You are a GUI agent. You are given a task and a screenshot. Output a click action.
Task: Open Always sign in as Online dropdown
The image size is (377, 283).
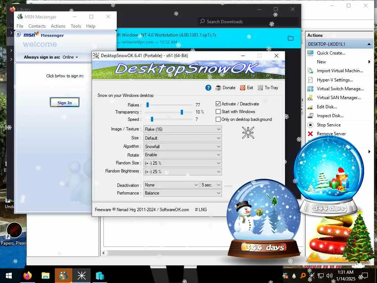70,57
